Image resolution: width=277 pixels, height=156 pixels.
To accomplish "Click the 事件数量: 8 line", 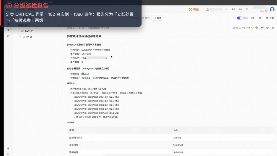I will tap(76, 62).
